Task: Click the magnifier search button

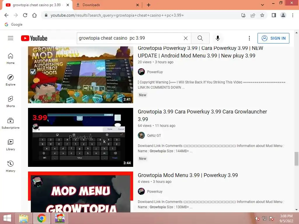Action: pyautogui.click(x=200, y=38)
